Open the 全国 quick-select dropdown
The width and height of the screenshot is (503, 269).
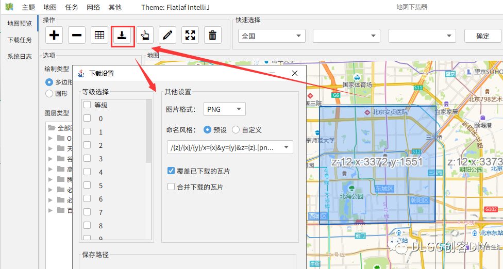(272, 36)
